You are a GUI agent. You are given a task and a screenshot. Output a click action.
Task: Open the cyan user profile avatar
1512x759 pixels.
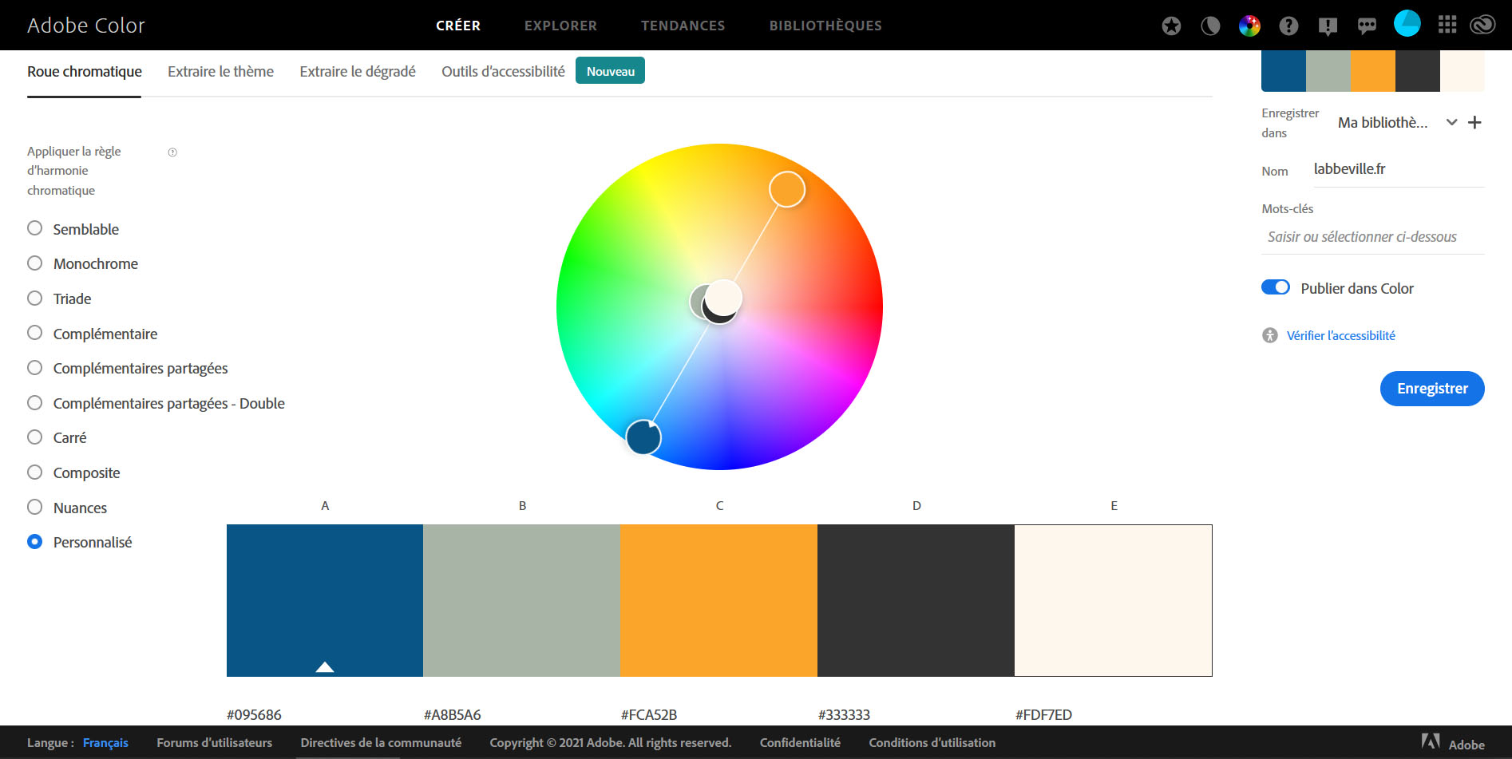[1407, 23]
